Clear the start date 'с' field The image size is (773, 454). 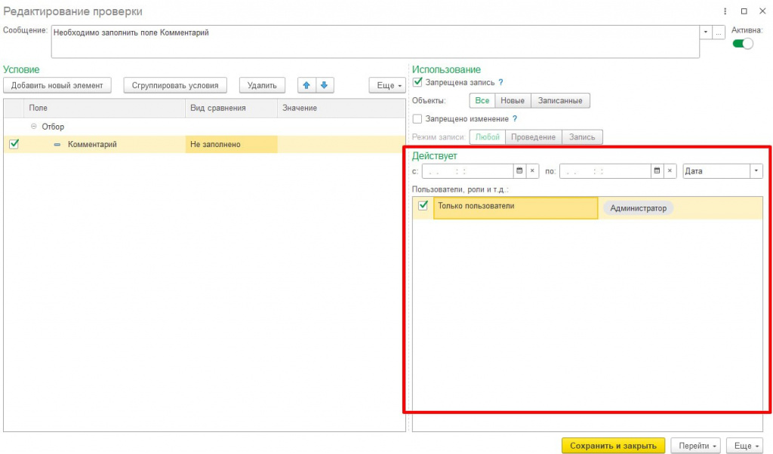coord(532,171)
